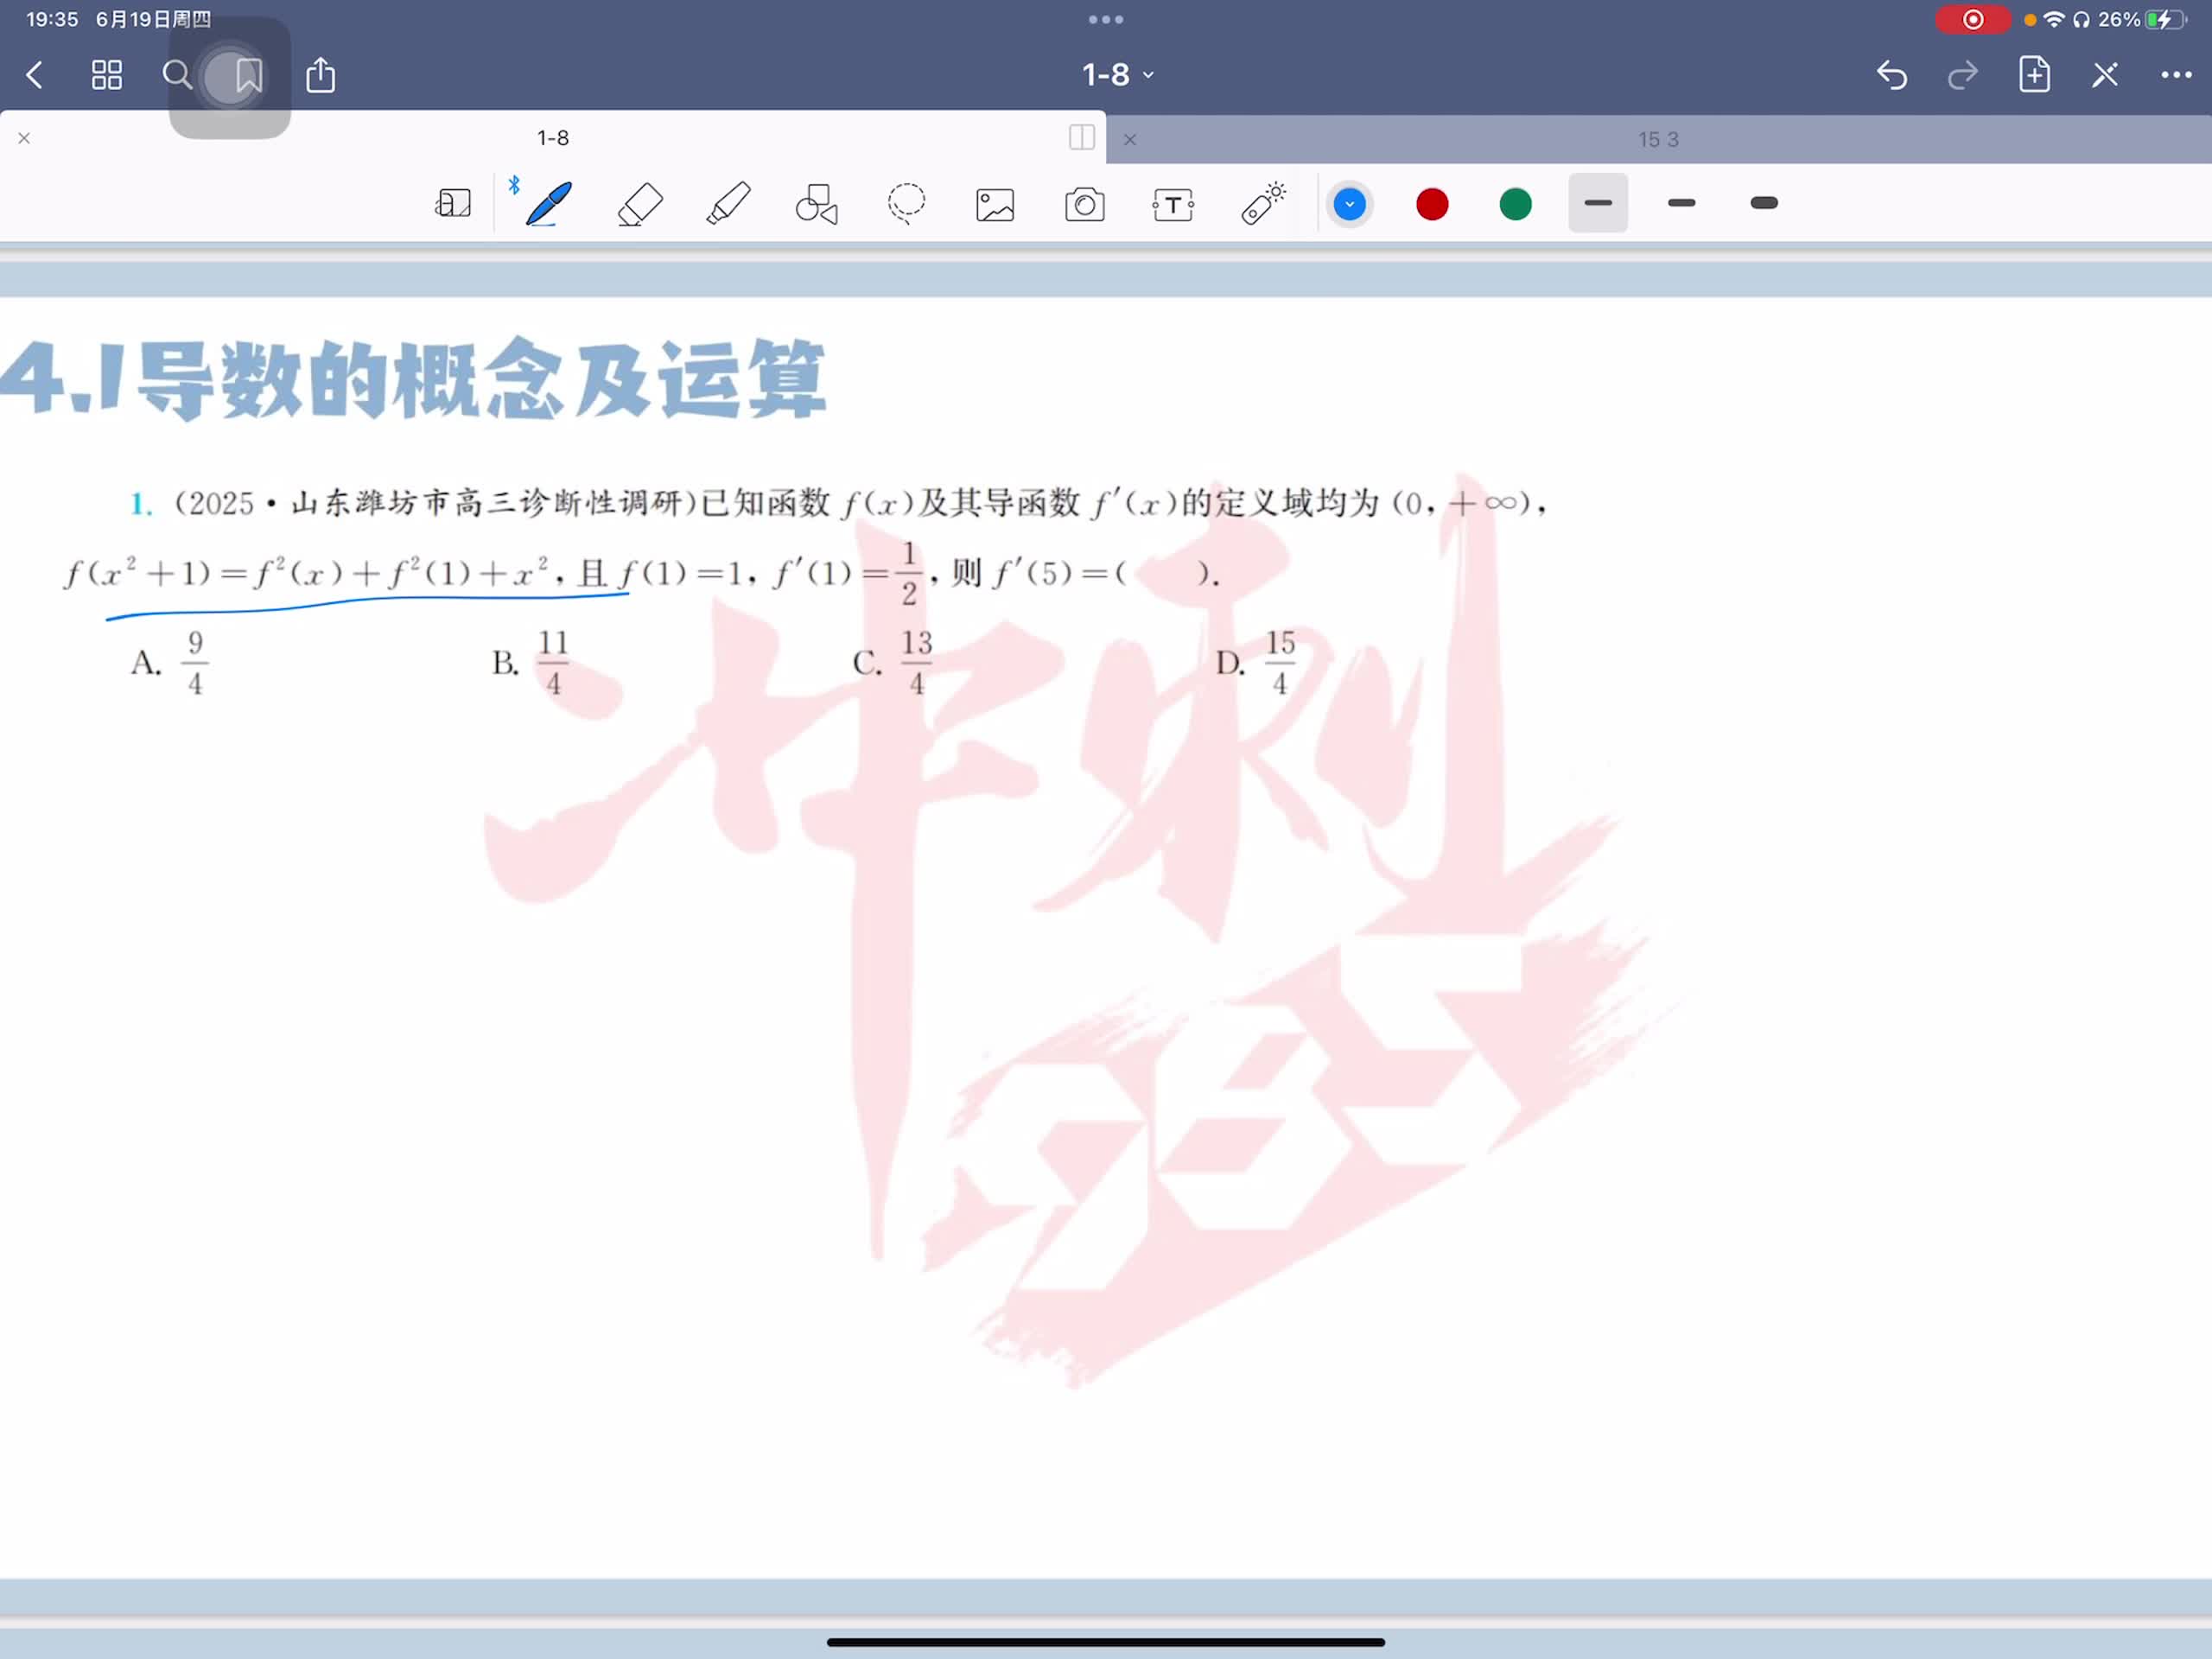The height and width of the screenshot is (1659, 2212).
Task: Activate the laser pointer tool
Action: coord(1263,203)
